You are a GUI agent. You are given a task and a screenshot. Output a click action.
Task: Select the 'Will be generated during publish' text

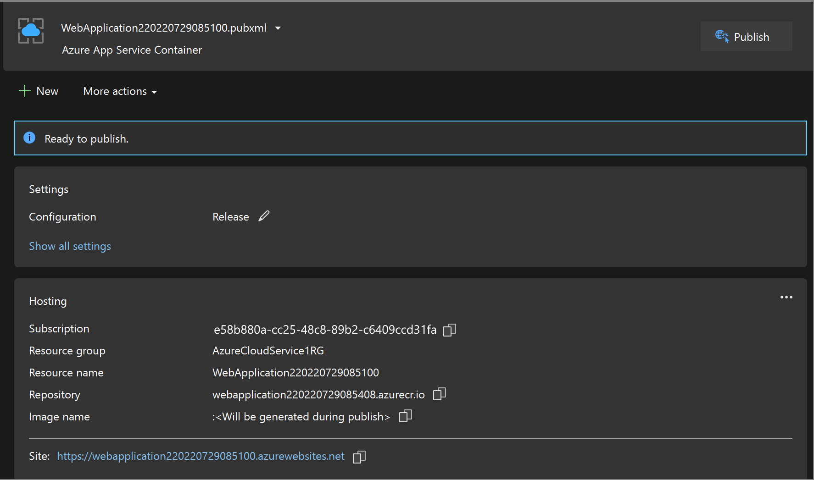click(301, 417)
